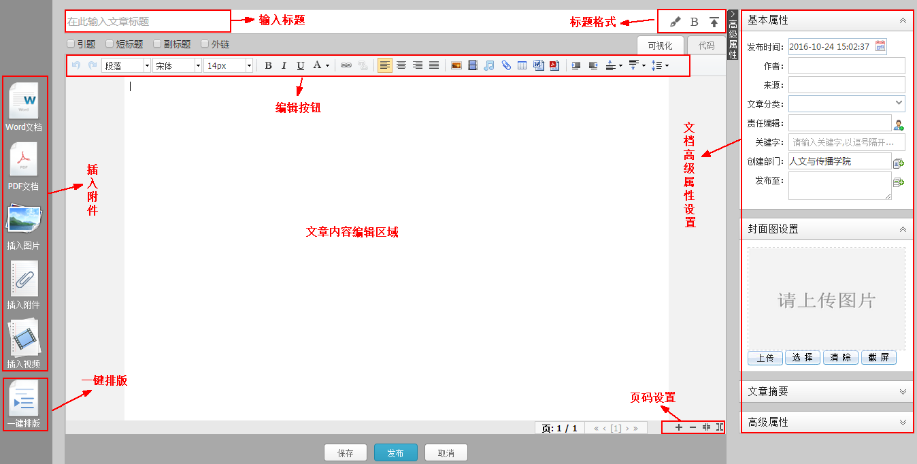Insert a table from the editor toolbar
The image size is (917, 464).
tap(522, 65)
